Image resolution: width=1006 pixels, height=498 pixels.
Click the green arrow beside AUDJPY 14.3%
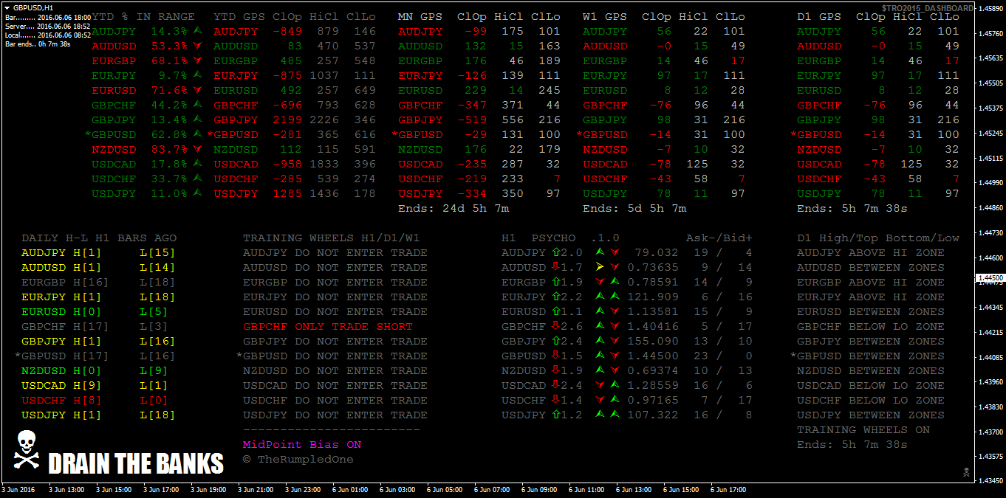[197, 31]
